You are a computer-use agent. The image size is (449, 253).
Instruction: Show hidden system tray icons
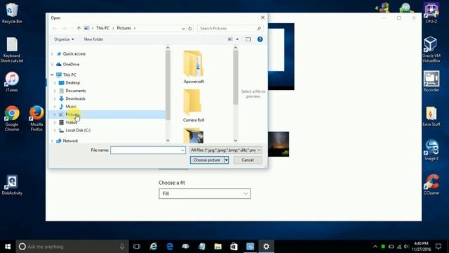[x=375, y=247]
